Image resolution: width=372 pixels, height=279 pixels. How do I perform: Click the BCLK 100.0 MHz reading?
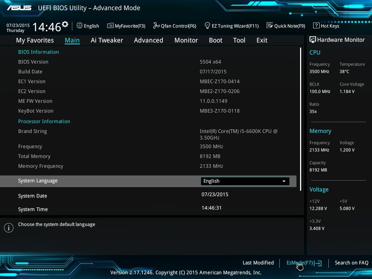tap(320, 92)
